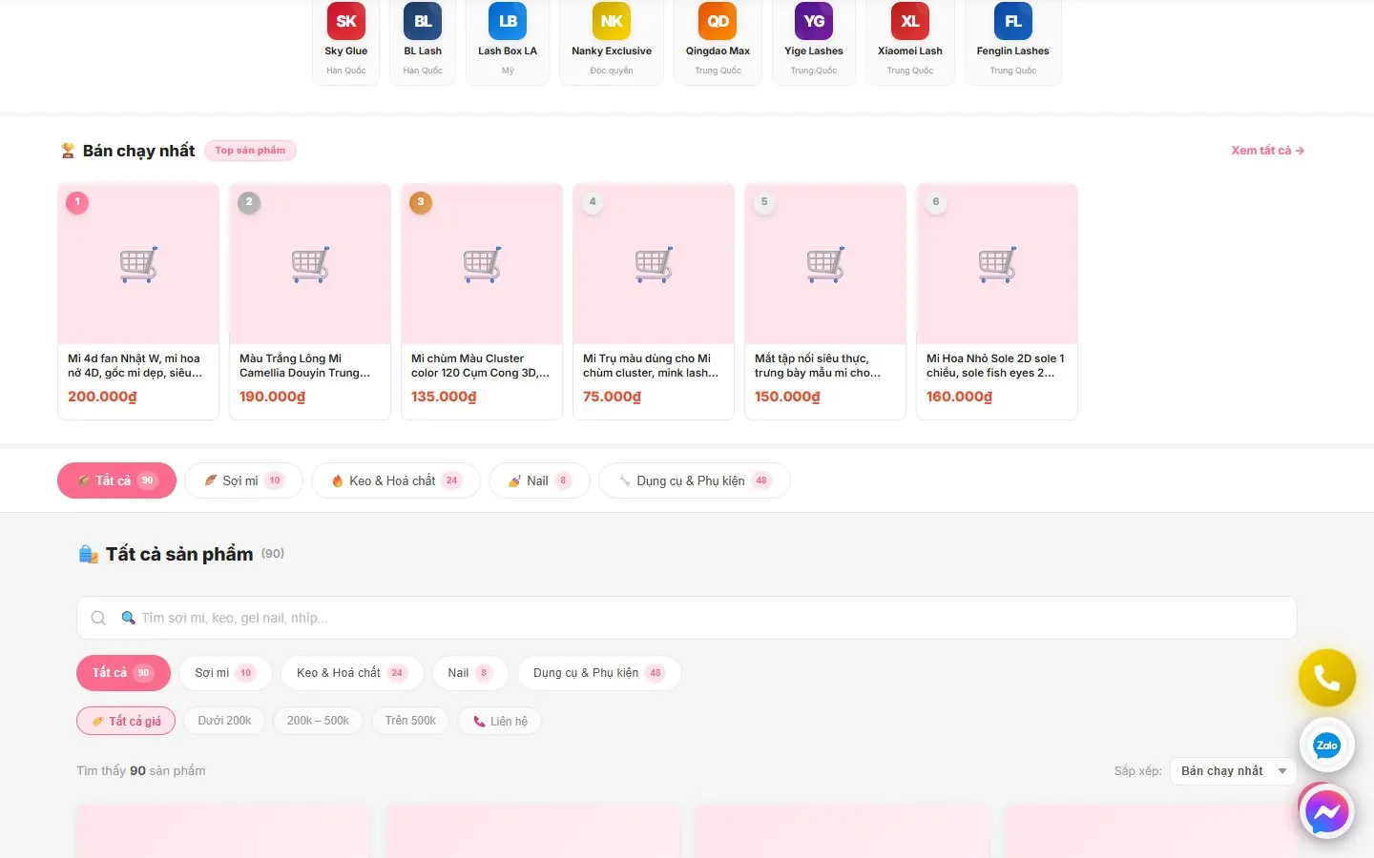Select the Liên hệ price filter
The height and width of the screenshot is (858, 1374).
(500, 721)
